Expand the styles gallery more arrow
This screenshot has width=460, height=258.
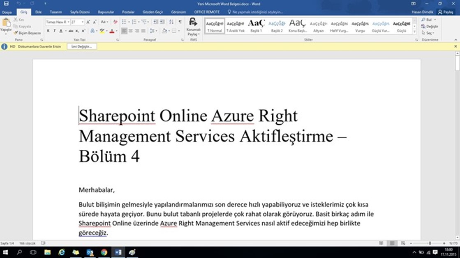point(414,32)
